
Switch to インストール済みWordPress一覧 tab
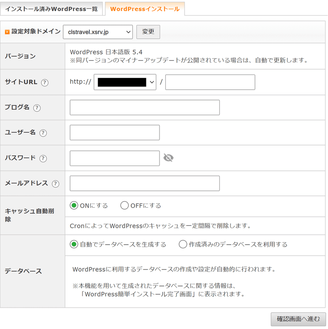(51, 9)
